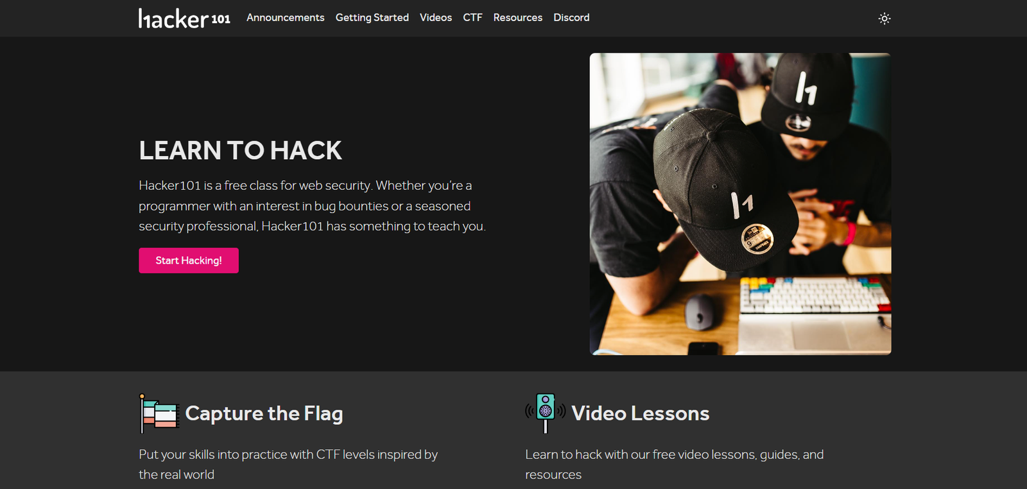1027x489 pixels.
Task: Click the hackers with caps photo
Action: [740, 204]
